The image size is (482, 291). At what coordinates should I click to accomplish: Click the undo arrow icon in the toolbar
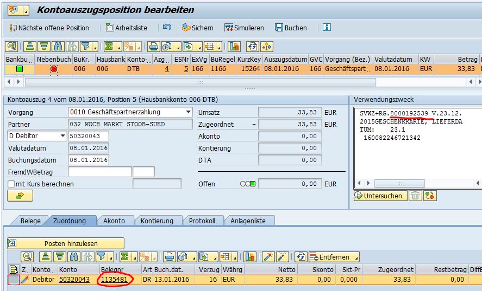(167, 27)
